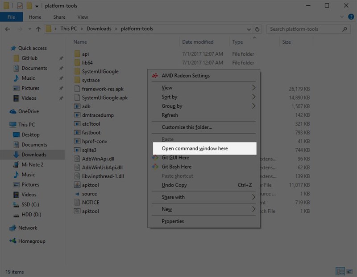Click Downloads in the breadcrumb path
Image resolution: width=357 pixels, height=277 pixels.
(x=99, y=29)
